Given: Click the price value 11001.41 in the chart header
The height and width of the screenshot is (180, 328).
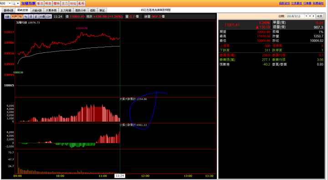Looking at the screenshot, I should pos(77,16).
